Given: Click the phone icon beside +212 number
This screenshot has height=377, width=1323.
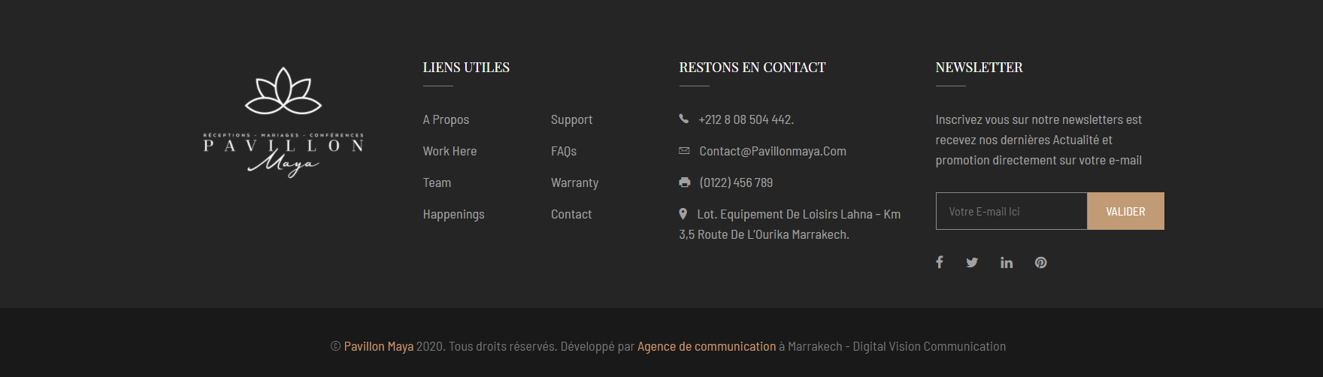Looking at the screenshot, I should pos(683,119).
